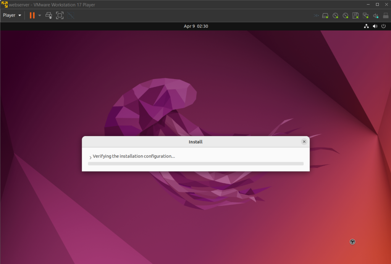Viewport: 391px width, 264px height.
Task: Click the Install dialog title
Action: [x=195, y=142]
